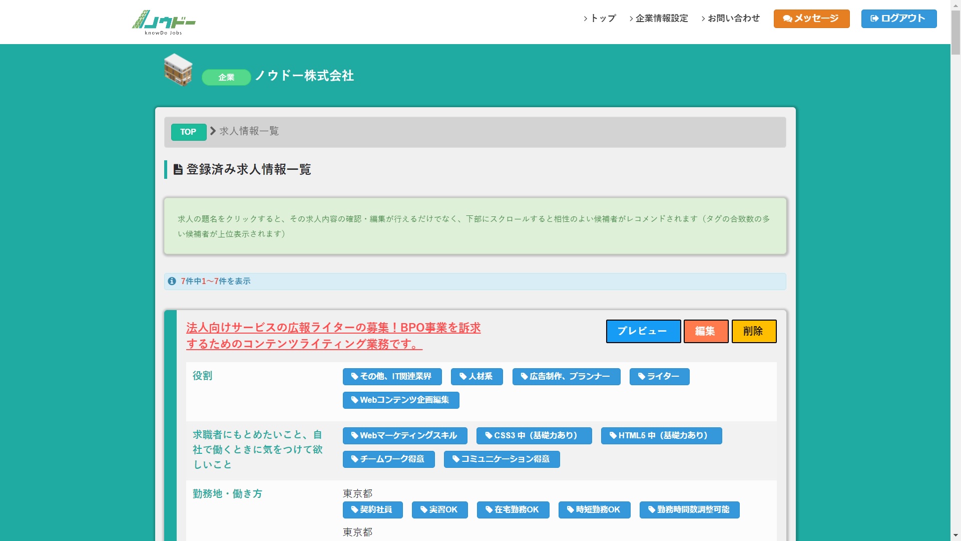
Task: Click the HTML5 中（基礎力あり）tag
Action: 661,436
